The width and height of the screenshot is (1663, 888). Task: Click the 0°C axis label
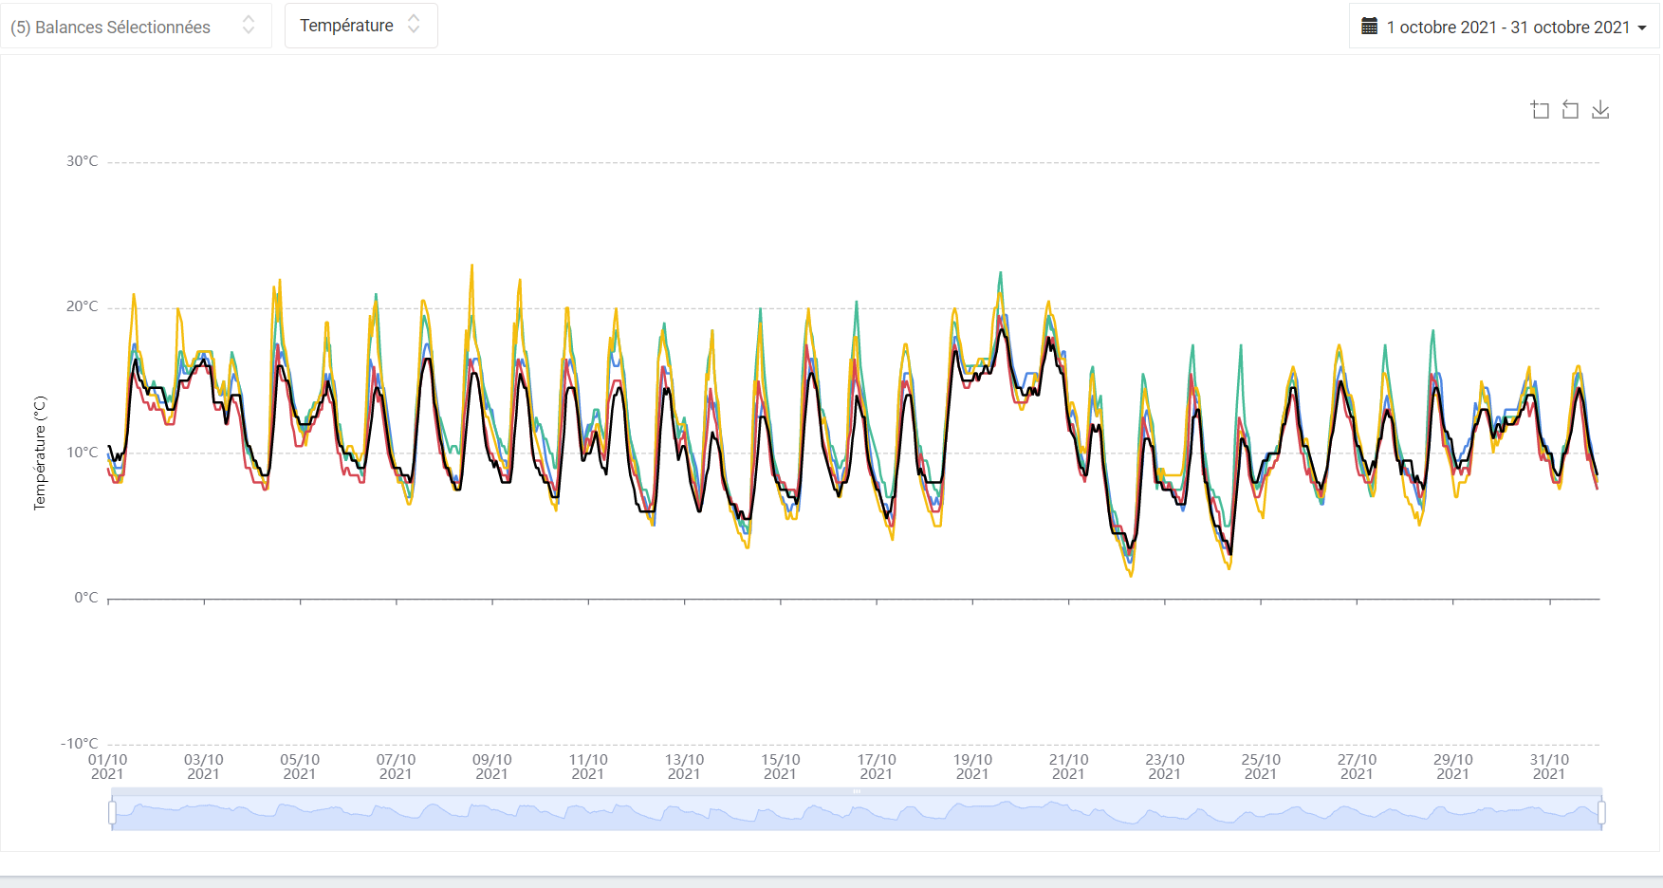(x=86, y=598)
